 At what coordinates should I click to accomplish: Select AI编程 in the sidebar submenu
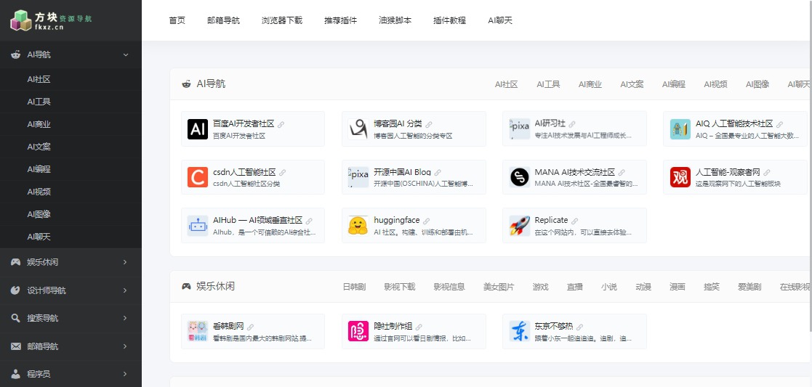(x=39, y=169)
